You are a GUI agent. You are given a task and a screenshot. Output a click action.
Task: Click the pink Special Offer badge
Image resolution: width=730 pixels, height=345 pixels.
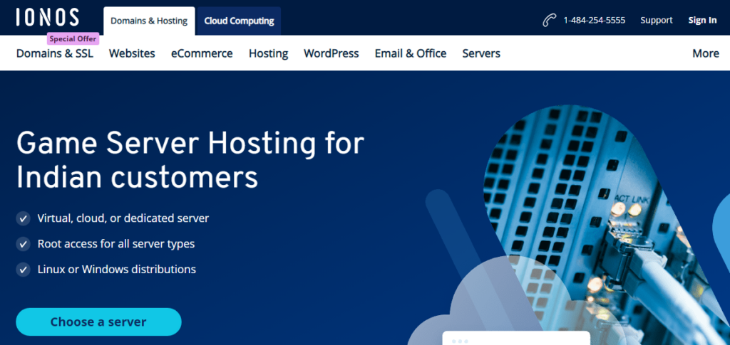[x=73, y=39]
